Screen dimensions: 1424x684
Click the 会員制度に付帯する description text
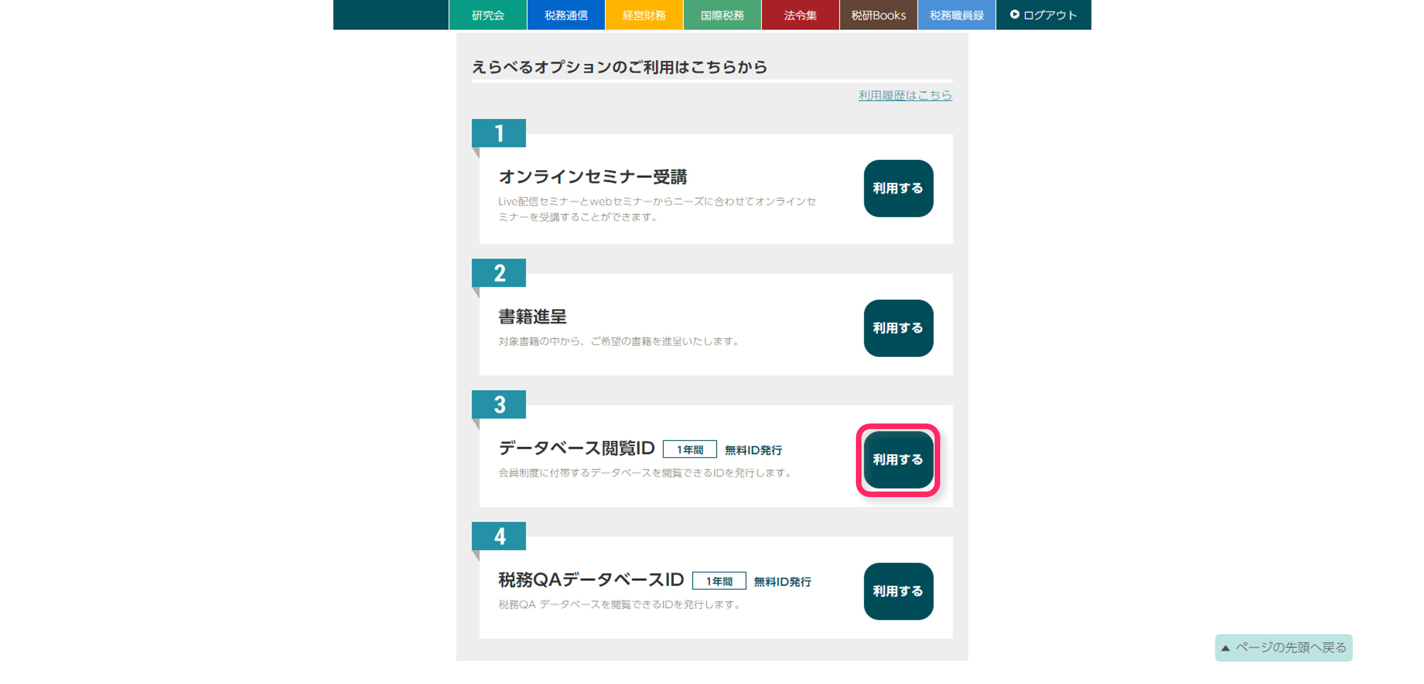tap(645, 473)
